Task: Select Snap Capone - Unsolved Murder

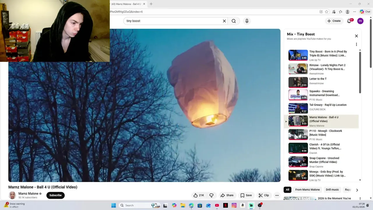Action: click(x=321, y=162)
